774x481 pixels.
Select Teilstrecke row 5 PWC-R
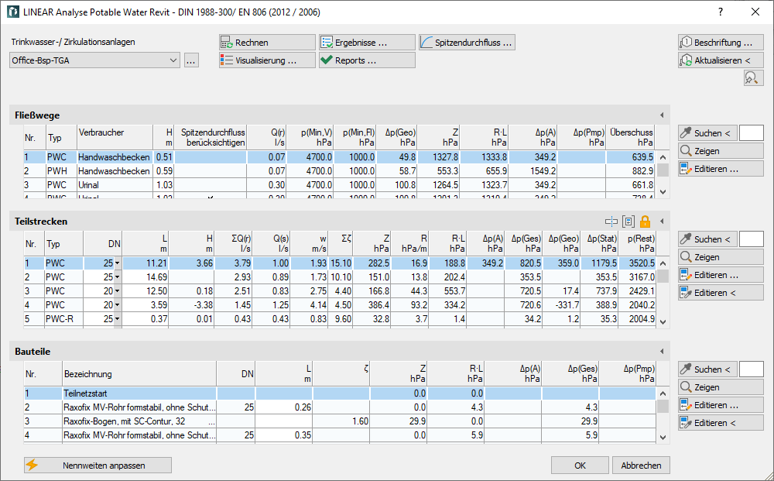340,319
